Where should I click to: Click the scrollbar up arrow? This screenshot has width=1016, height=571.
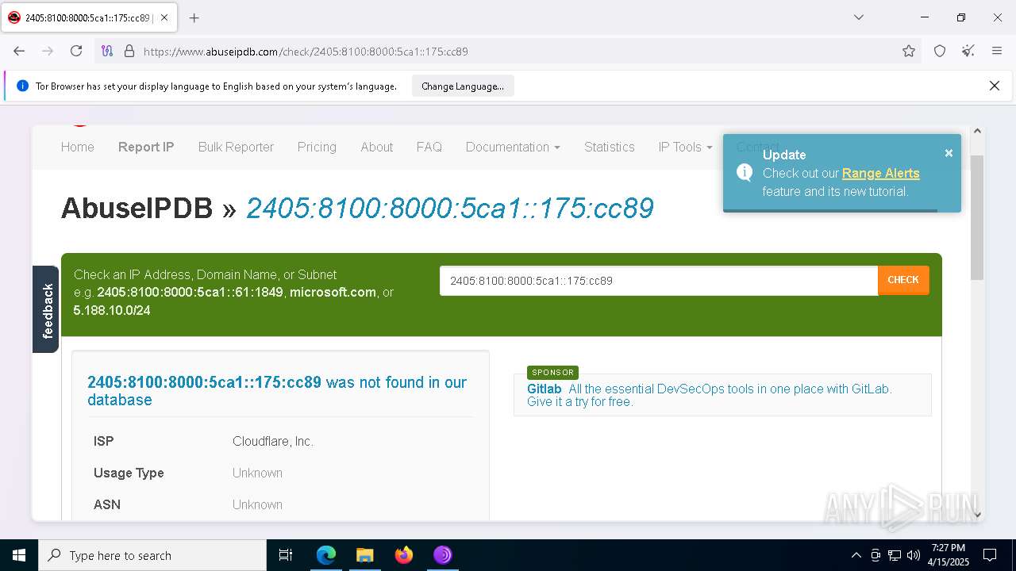coord(977,131)
